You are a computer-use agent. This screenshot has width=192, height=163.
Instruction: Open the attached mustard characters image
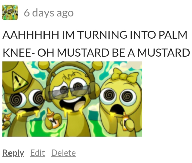(72, 99)
